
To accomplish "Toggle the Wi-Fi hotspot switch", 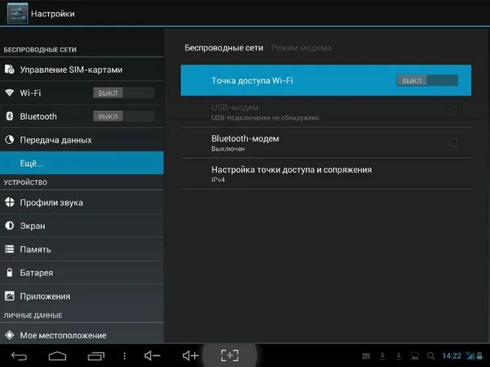I will pos(427,80).
